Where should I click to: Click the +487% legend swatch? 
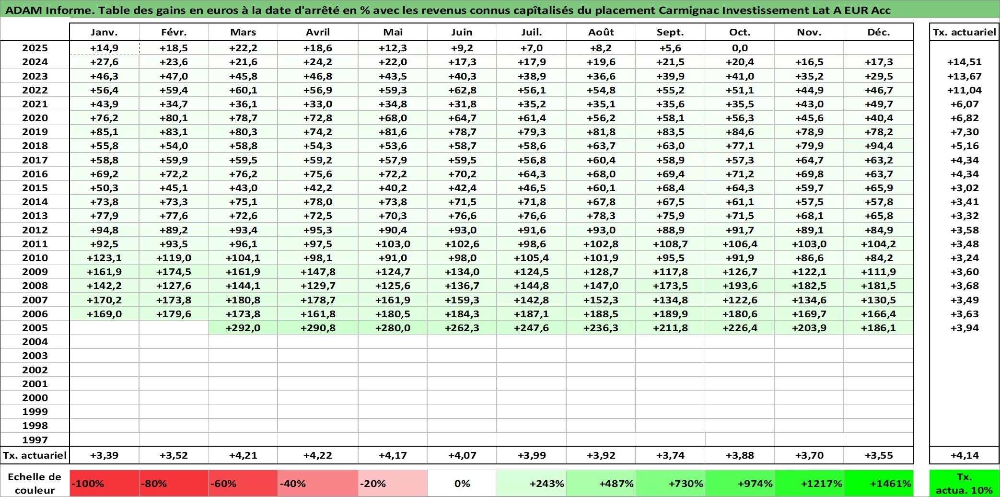pos(601,483)
